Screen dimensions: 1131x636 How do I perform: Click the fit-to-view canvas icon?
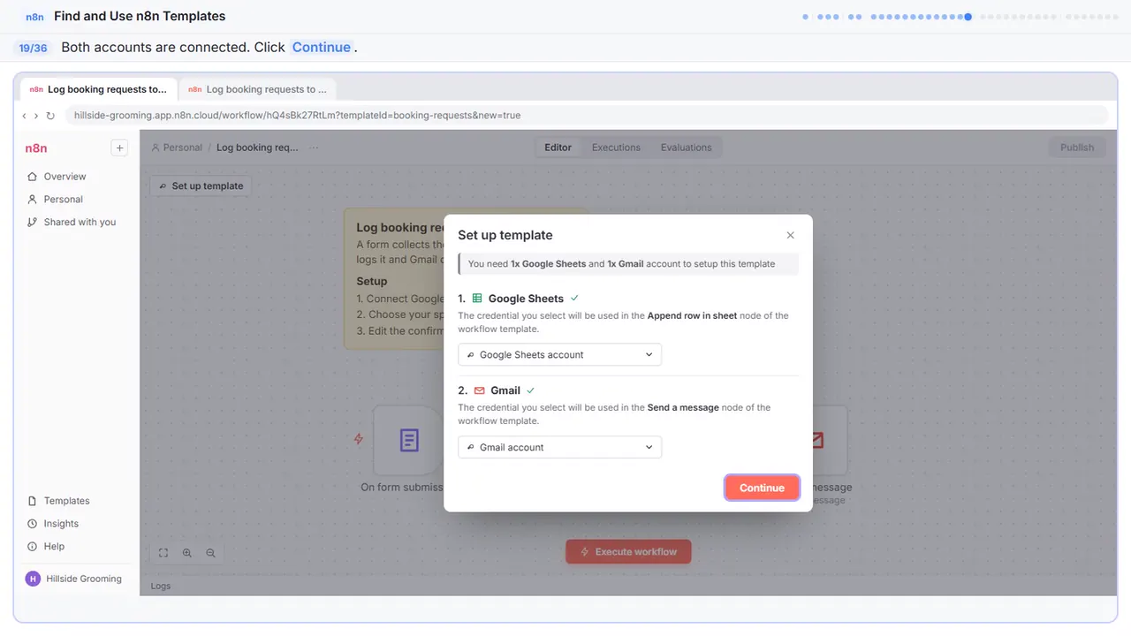point(163,553)
